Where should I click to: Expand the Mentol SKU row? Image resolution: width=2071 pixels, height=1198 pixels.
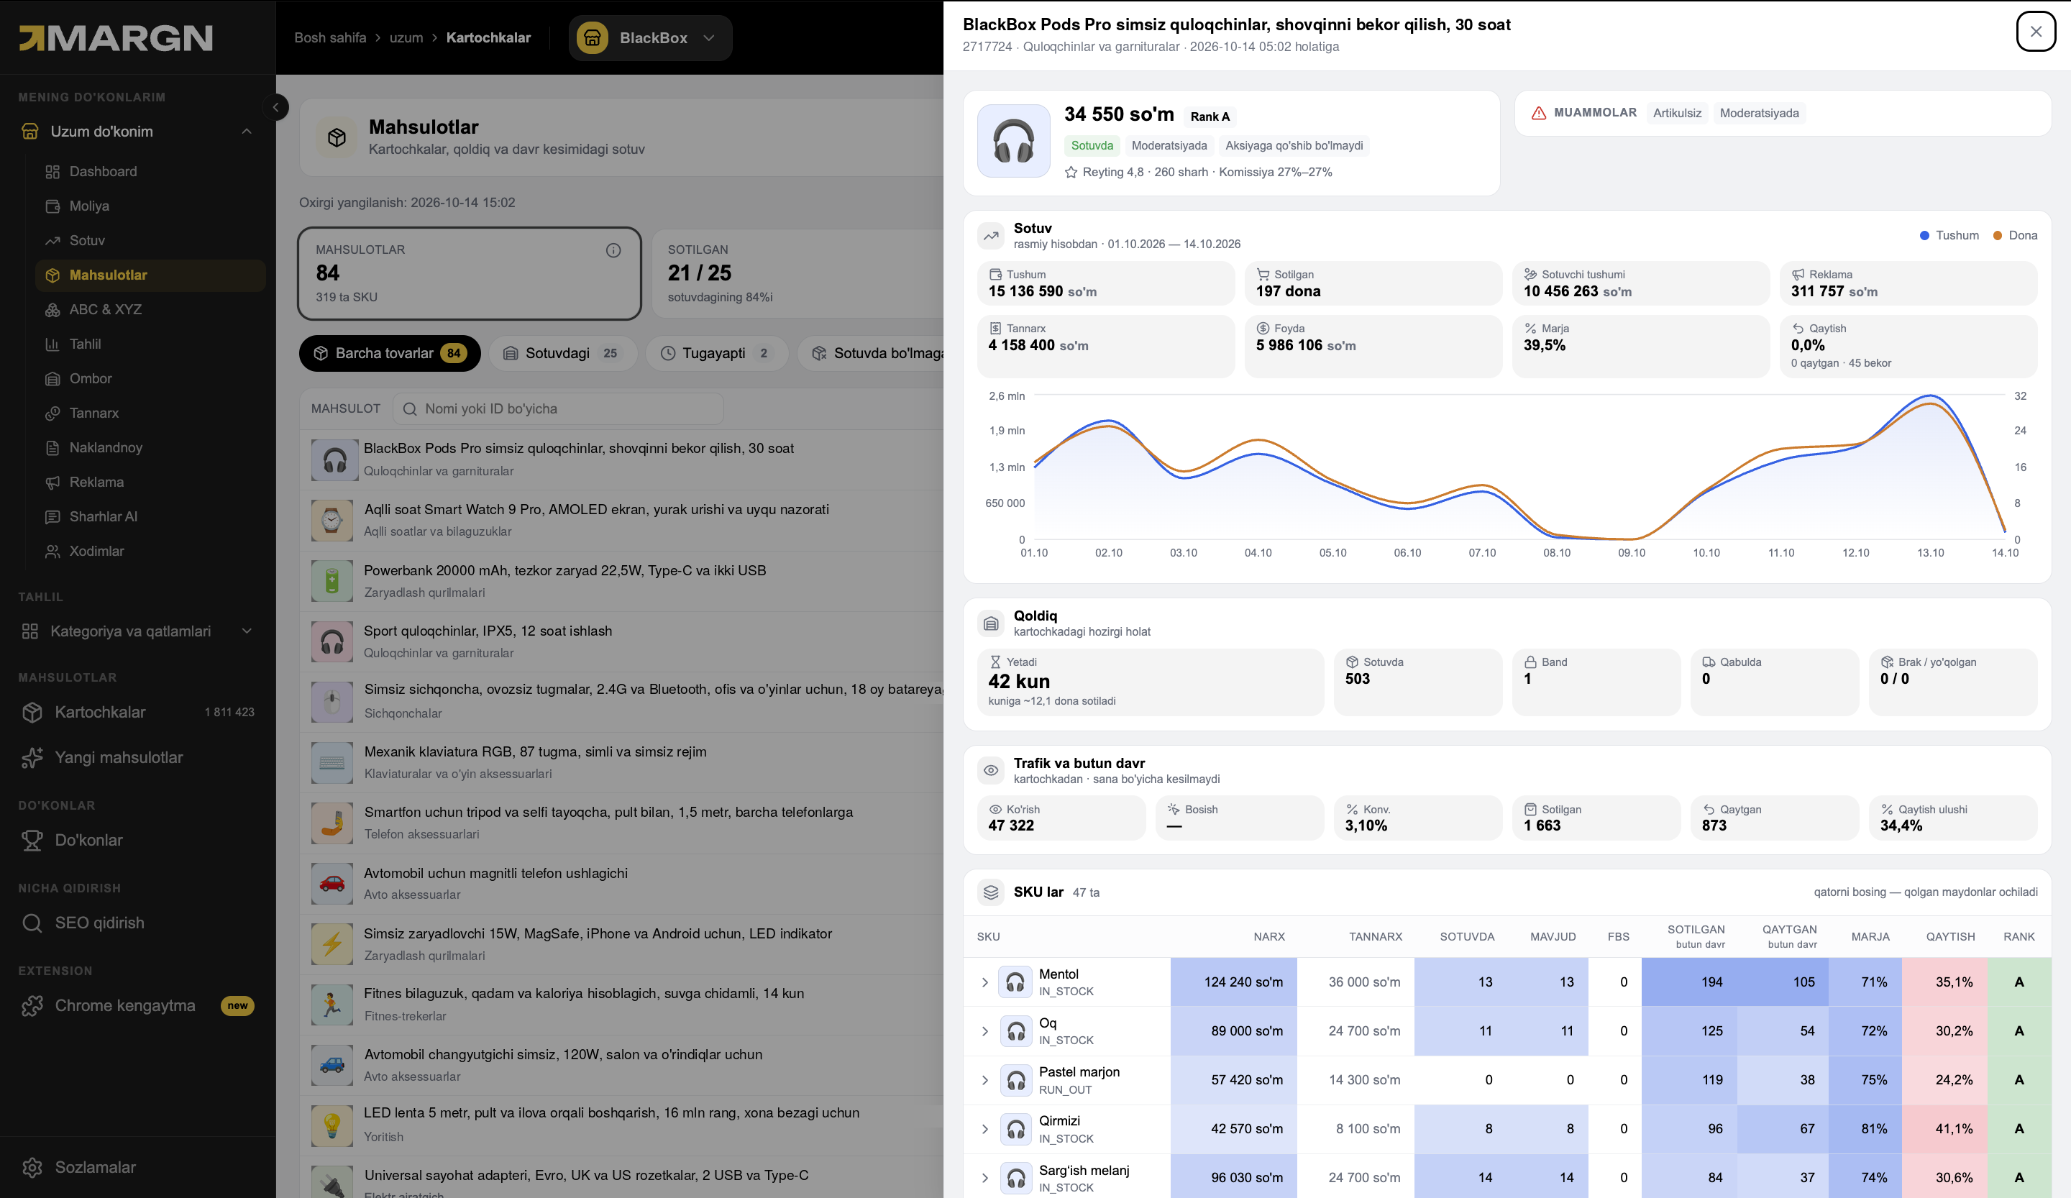click(x=984, y=982)
